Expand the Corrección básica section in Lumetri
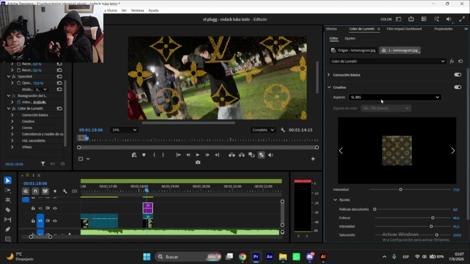The height and width of the screenshot is (264, 470). pyautogui.click(x=329, y=75)
